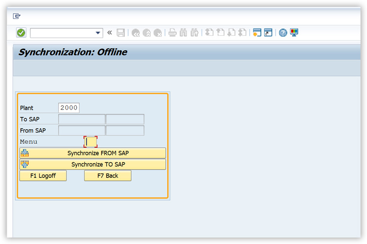Image resolution: width=367 pixels, height=244 pixels.
Task: Click the Customize Local Layout monitor icon
Action: click(294, 32)
